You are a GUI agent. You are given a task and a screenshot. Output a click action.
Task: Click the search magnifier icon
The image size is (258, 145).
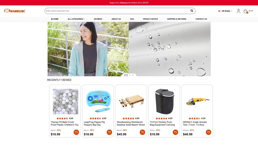click(x=192, y=11)
